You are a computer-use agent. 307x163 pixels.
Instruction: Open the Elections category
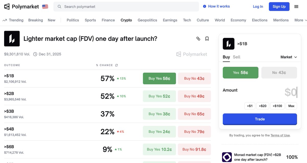click(x=260, y=20)
